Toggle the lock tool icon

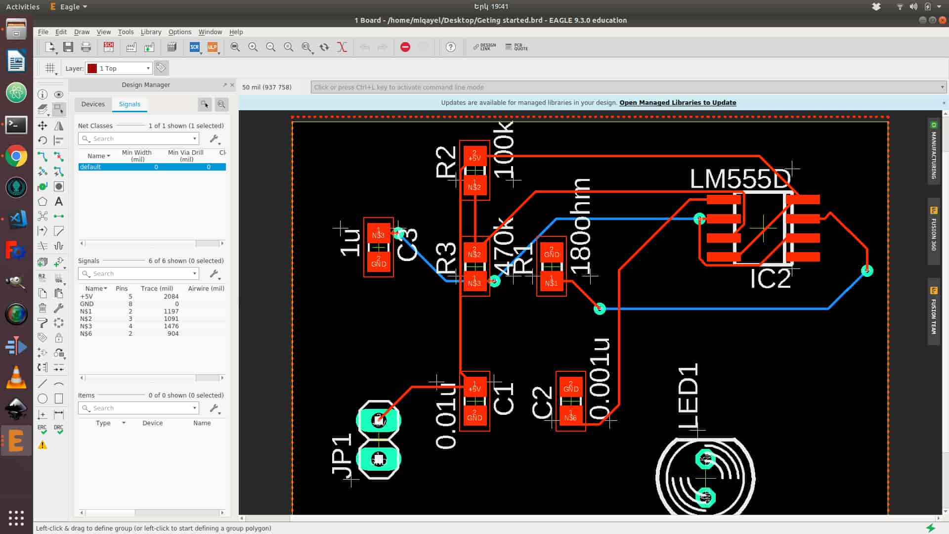59,338
